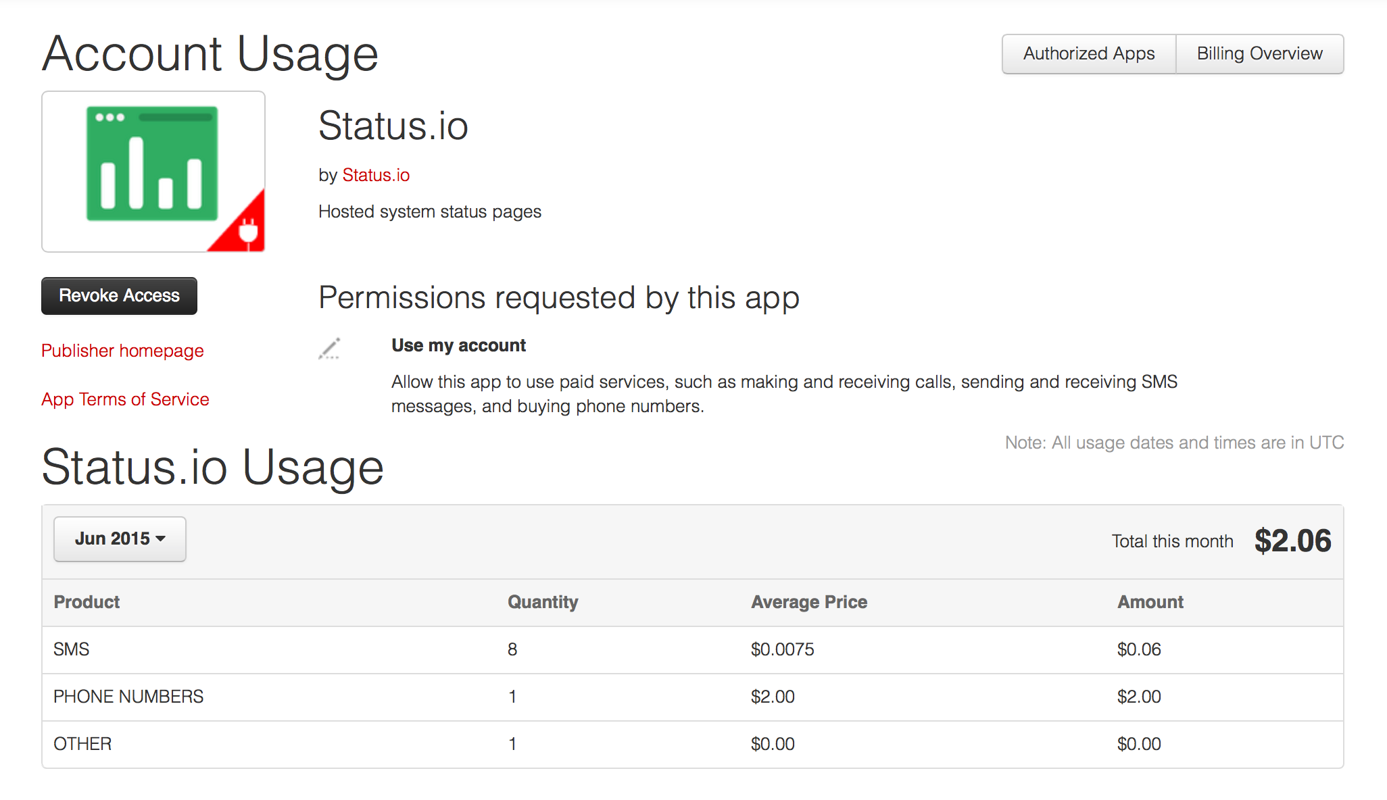Image resolution: width=1387 pixels, height=800 pixels.
Task: Select the PHONE NUMBERS row label
Action: point(128,697)
